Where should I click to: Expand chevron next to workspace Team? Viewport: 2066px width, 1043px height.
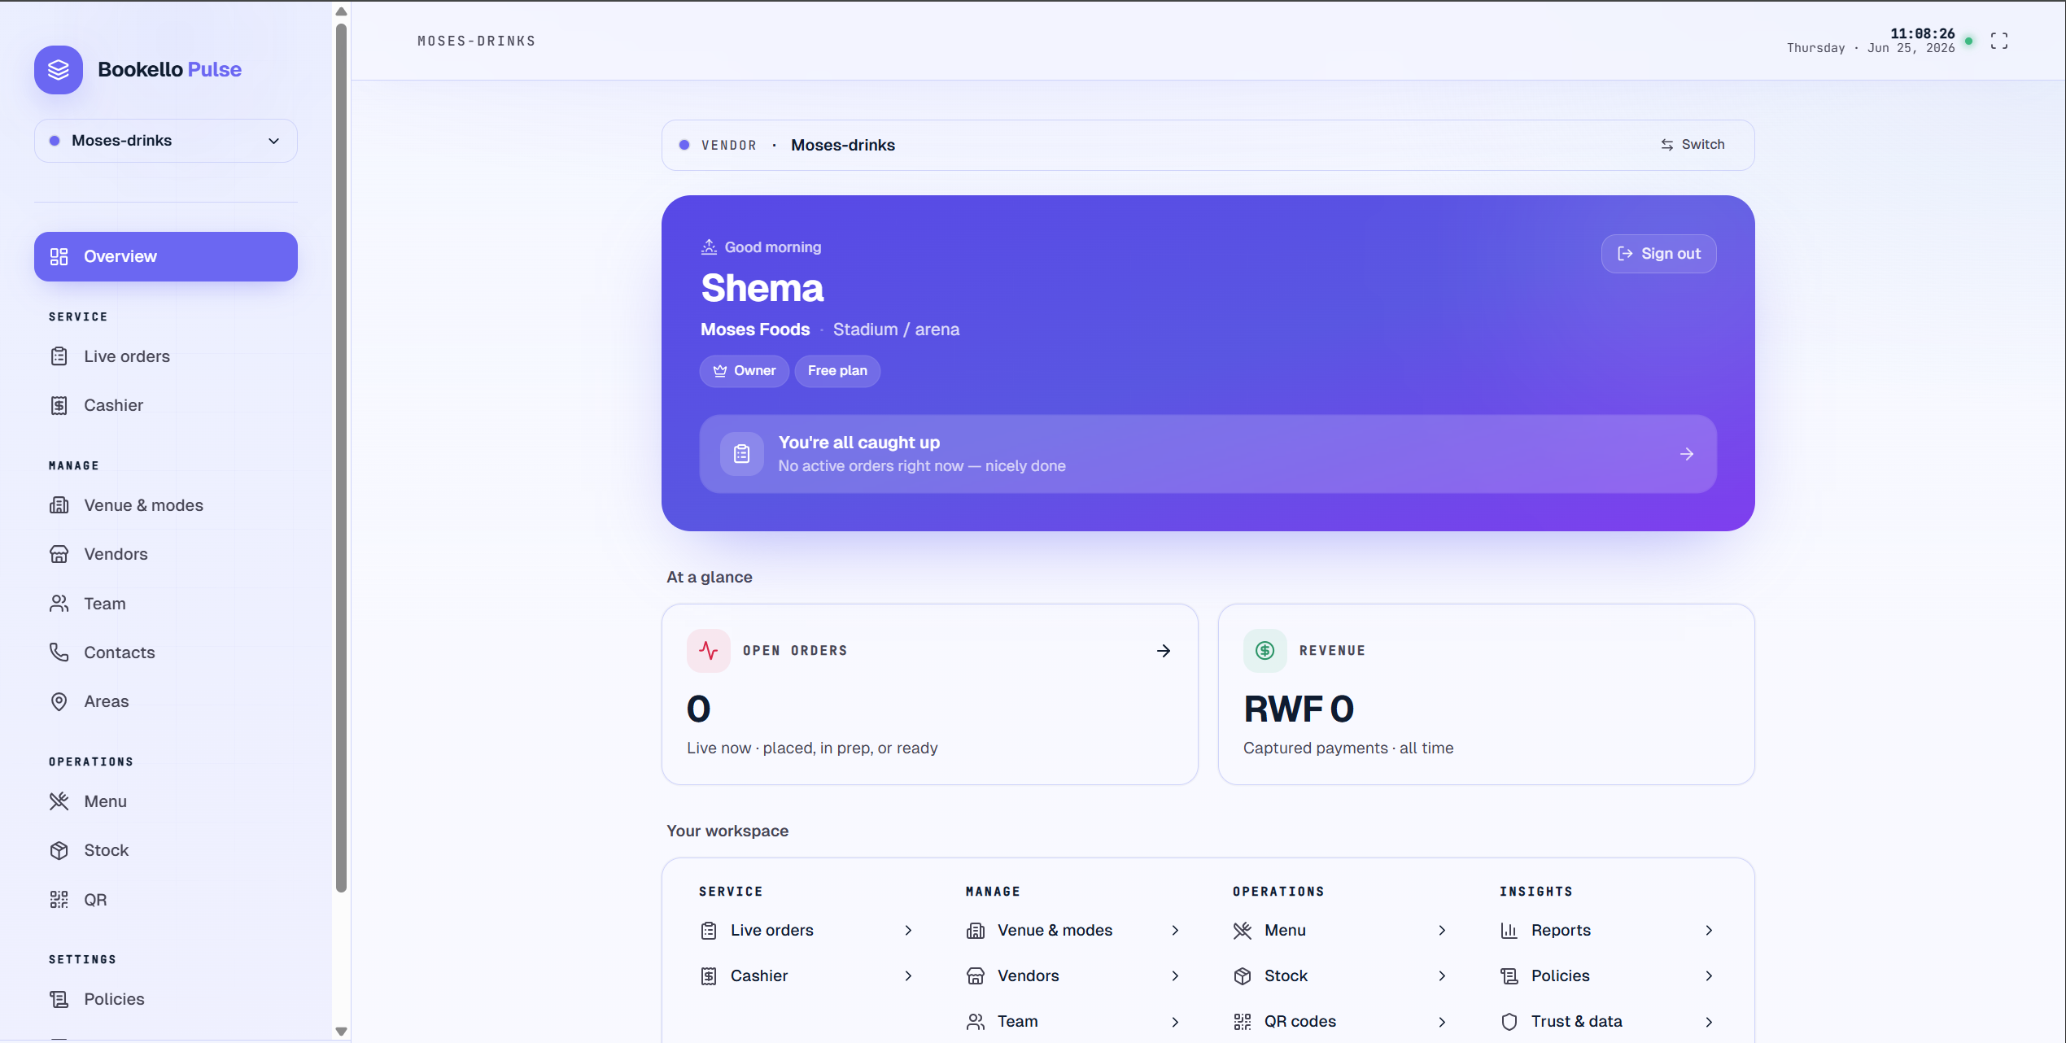click(1176, 1022)
